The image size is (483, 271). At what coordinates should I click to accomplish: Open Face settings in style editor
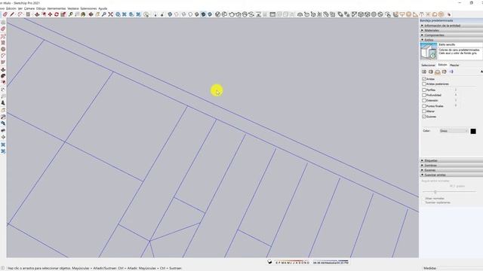pyautogui.click(x=431, y=72)
